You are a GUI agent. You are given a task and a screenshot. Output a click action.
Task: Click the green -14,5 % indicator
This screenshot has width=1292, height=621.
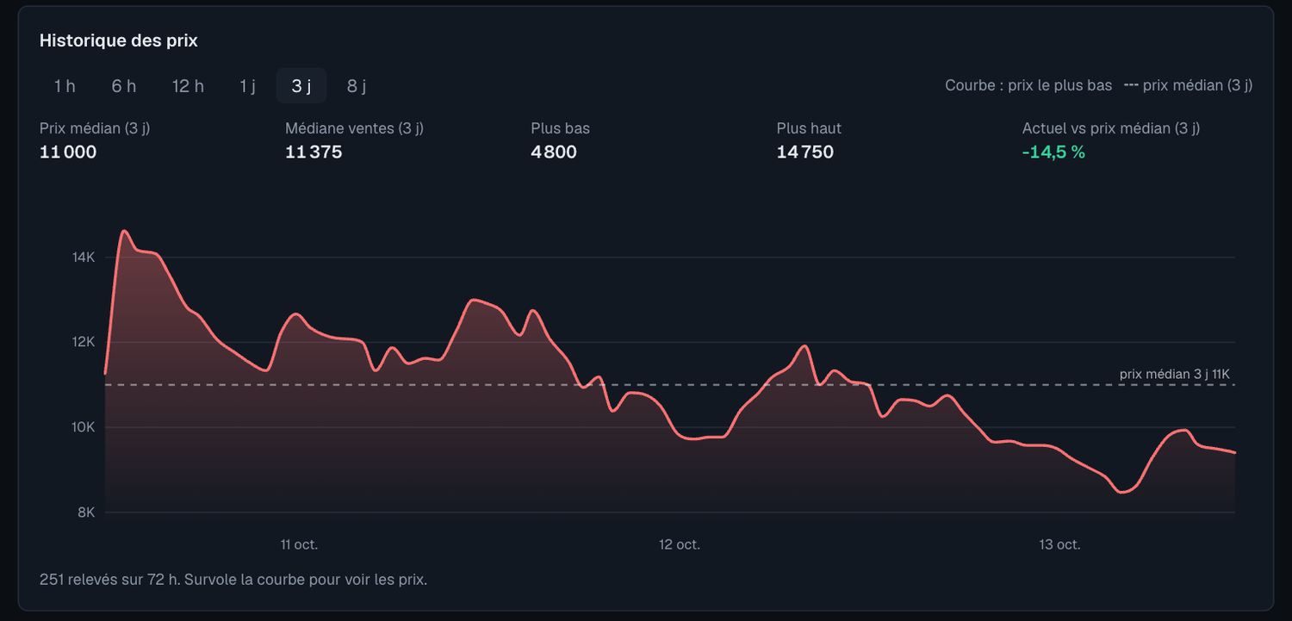tap(1053, 152)
